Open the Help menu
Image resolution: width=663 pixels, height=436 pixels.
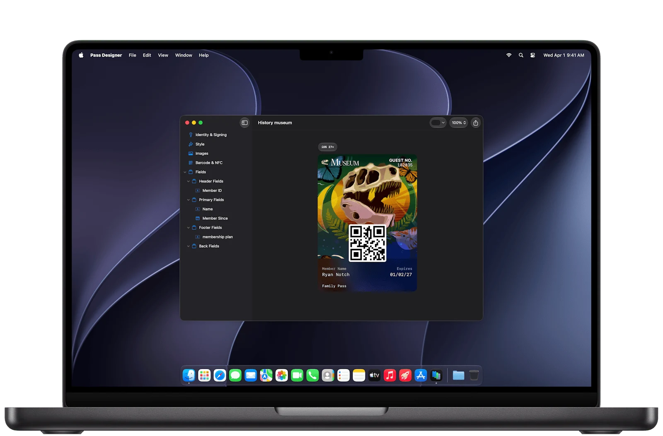pyautogui.click(x=203, y=55)
